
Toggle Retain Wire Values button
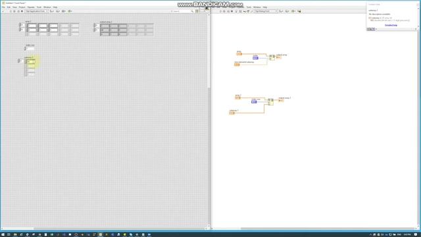point(240,11)
